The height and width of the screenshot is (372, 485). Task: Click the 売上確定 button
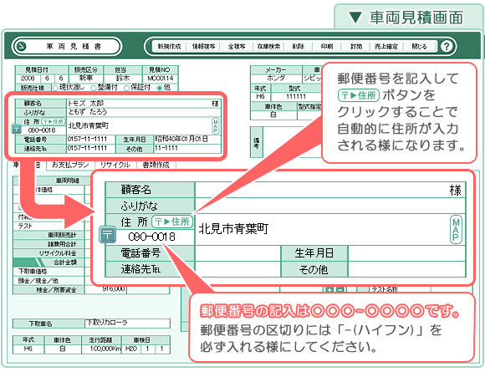pos(386,46)
